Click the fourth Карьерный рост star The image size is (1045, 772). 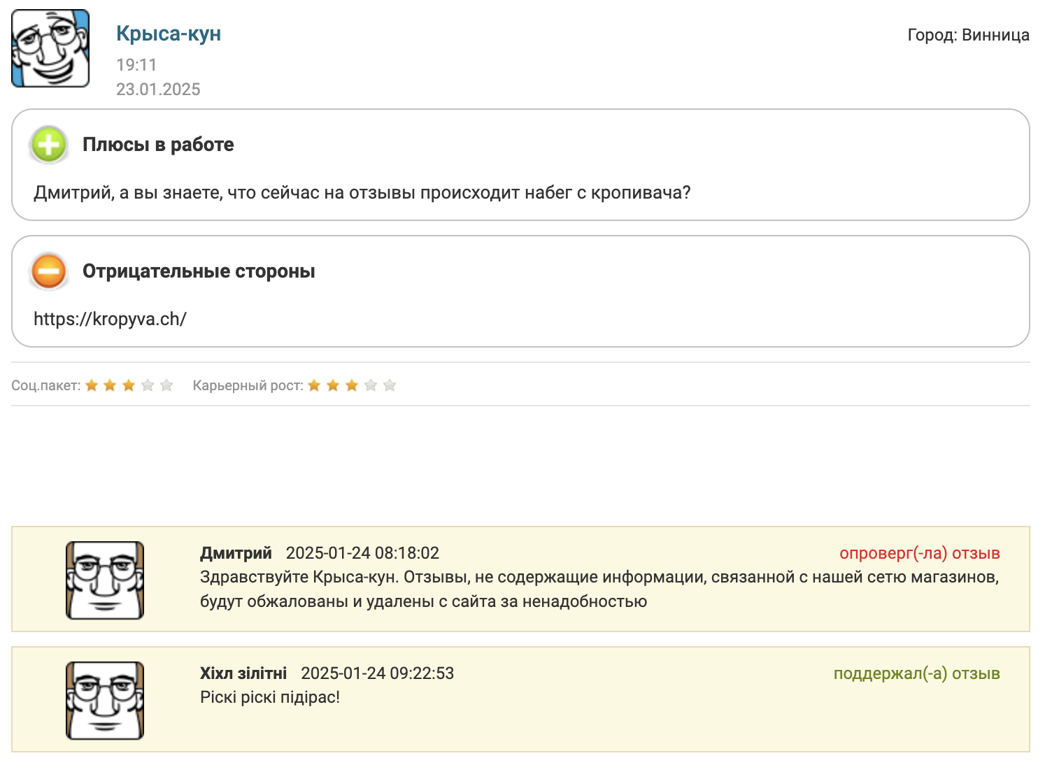click(x=371, y=385)
